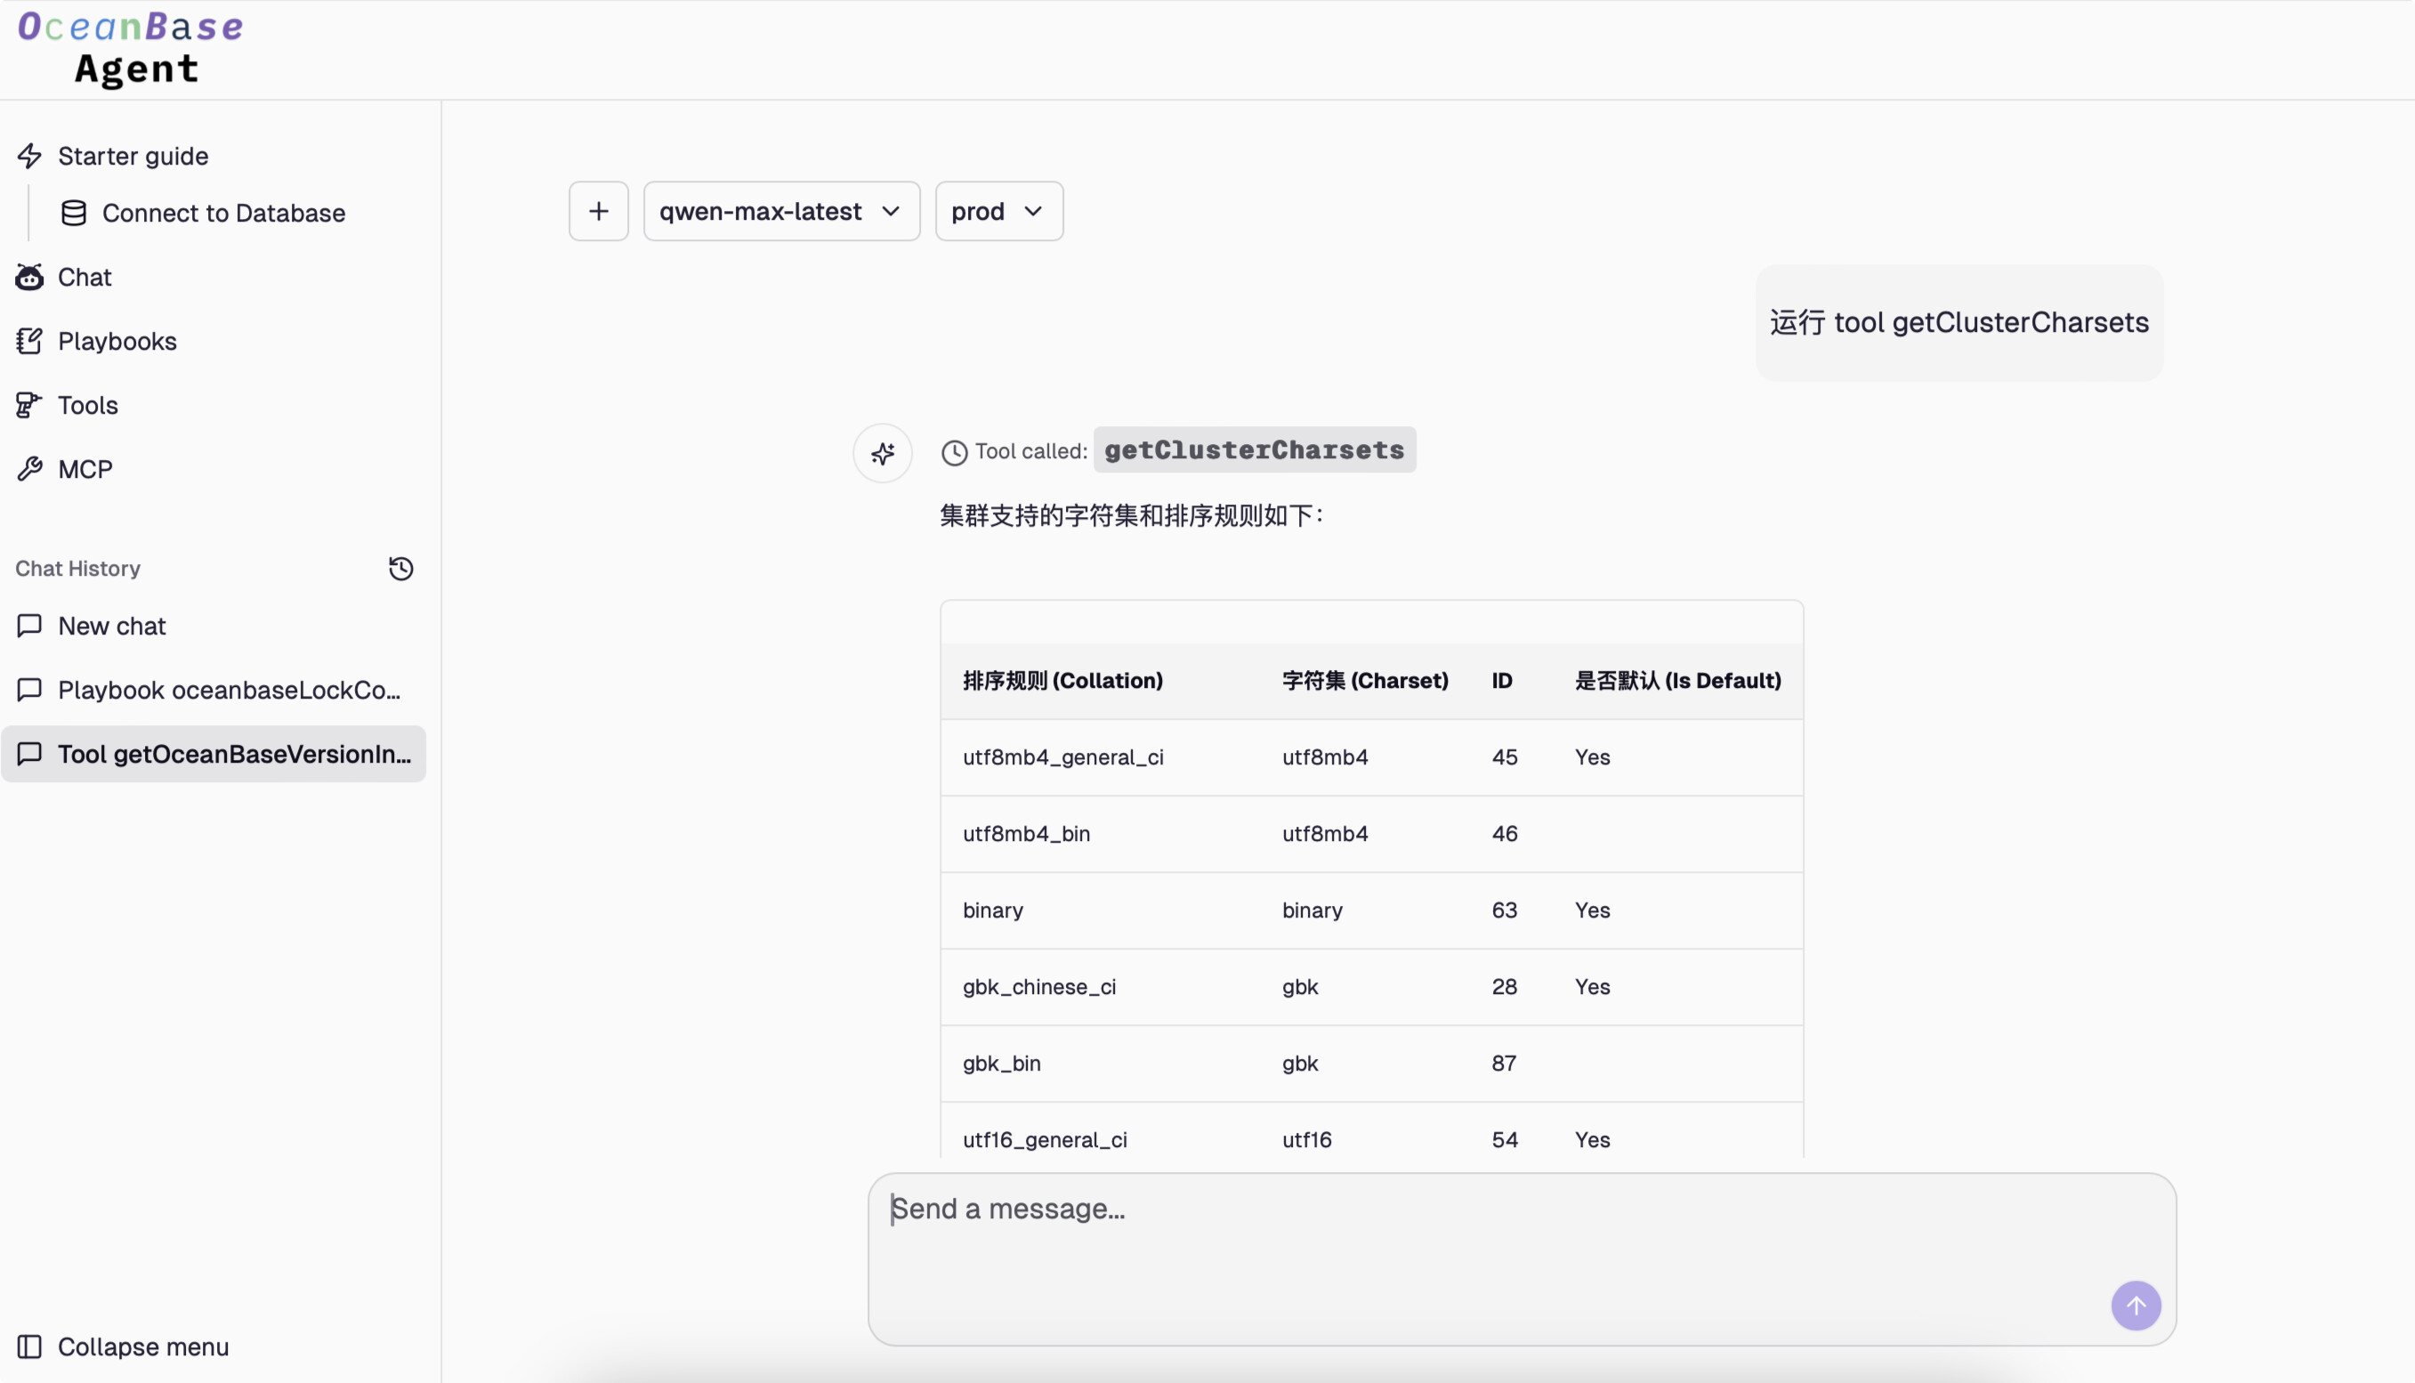Click the ID value 63

[x=1505, y=910]
